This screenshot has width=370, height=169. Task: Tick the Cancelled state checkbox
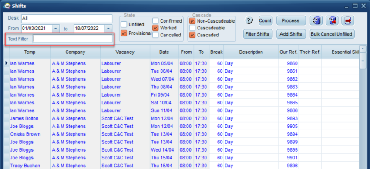[x=155, y=35]
